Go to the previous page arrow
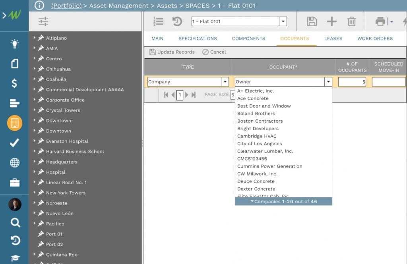Viewport: 407px width, 264px height. tap(173, 95)
